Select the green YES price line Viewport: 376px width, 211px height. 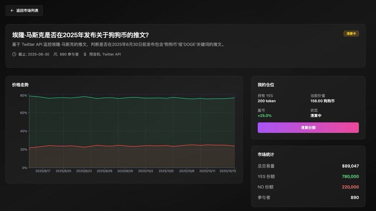coord(131,97)
